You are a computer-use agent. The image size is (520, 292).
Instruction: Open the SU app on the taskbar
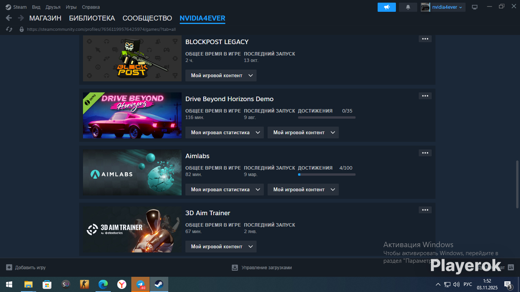click(x=65, y=284)
